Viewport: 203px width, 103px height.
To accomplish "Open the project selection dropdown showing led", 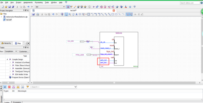I will (x=50, y=7).
